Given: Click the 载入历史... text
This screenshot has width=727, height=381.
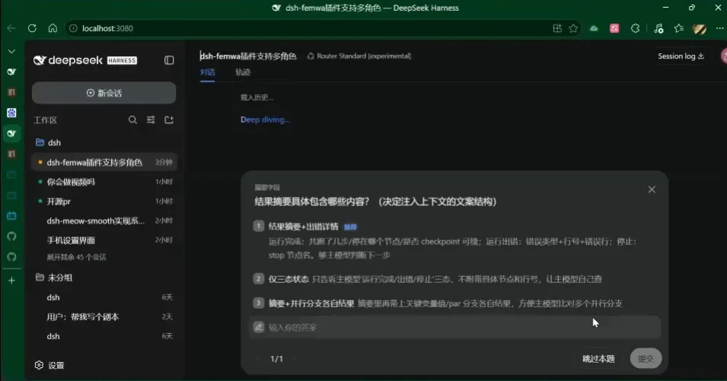Looking at the screenshot, I should pos(257,97).
